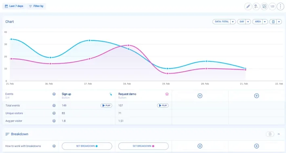The height and width of the screenshot is (153, 286).
Task: Click help icon beside Unique visitors
Action: (54, 113)
